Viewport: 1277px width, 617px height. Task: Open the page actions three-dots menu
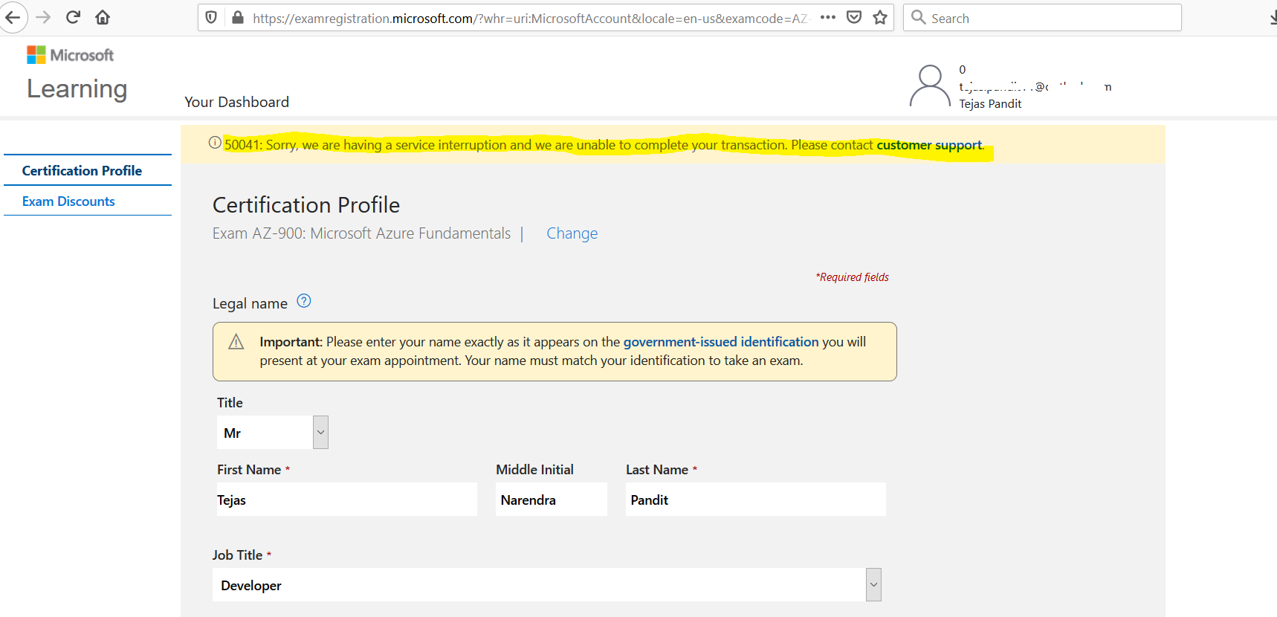(x=828, y=18)
